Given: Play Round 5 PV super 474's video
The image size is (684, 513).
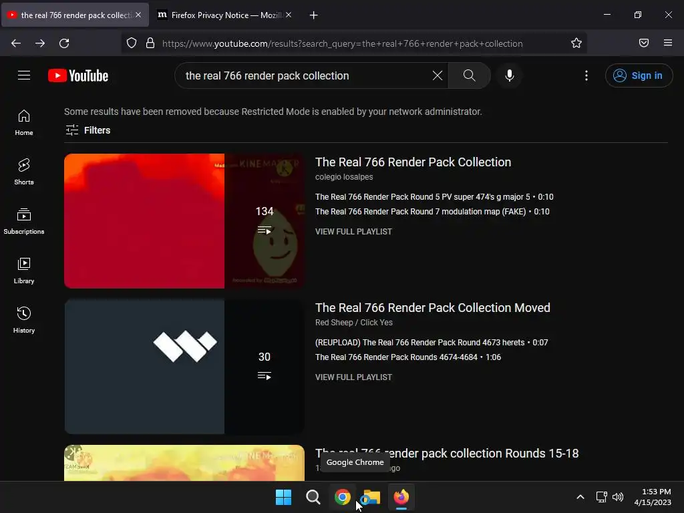Looking at the screenshot, I should pos(434,197).
